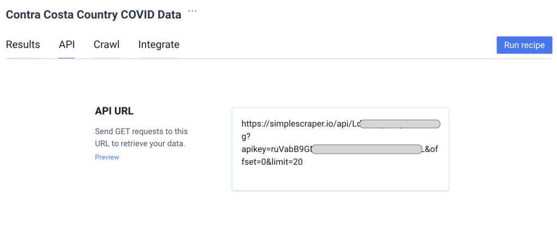Open the three-dot menu beside recipe title
Viewport: 557px width, 226px height.
coord(192,11)
